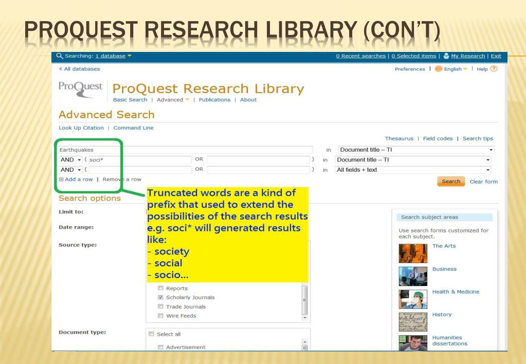Click the soci* search term field
The height and width of the screenshot is (364, 526).
(x=140, y=160)
